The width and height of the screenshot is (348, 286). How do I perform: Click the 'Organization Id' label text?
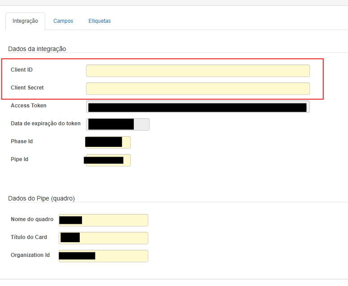coord(30,255)
